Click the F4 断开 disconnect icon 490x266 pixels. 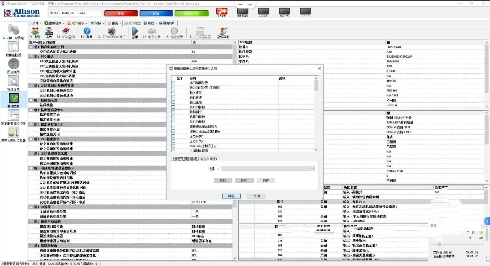point(35,31)
